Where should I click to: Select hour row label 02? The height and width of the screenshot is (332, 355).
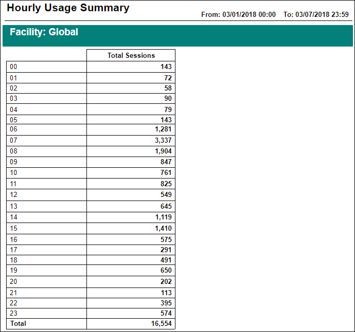(14, 88)
